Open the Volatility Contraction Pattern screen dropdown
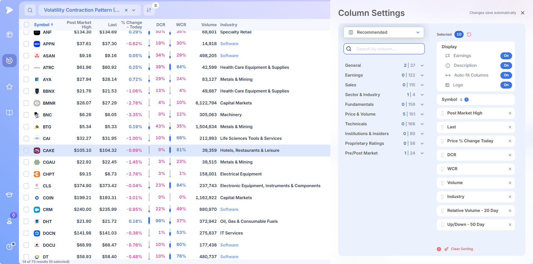 click(134, 10)
